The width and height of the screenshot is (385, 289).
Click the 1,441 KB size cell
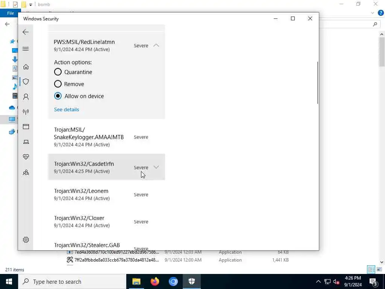(280, 260)
